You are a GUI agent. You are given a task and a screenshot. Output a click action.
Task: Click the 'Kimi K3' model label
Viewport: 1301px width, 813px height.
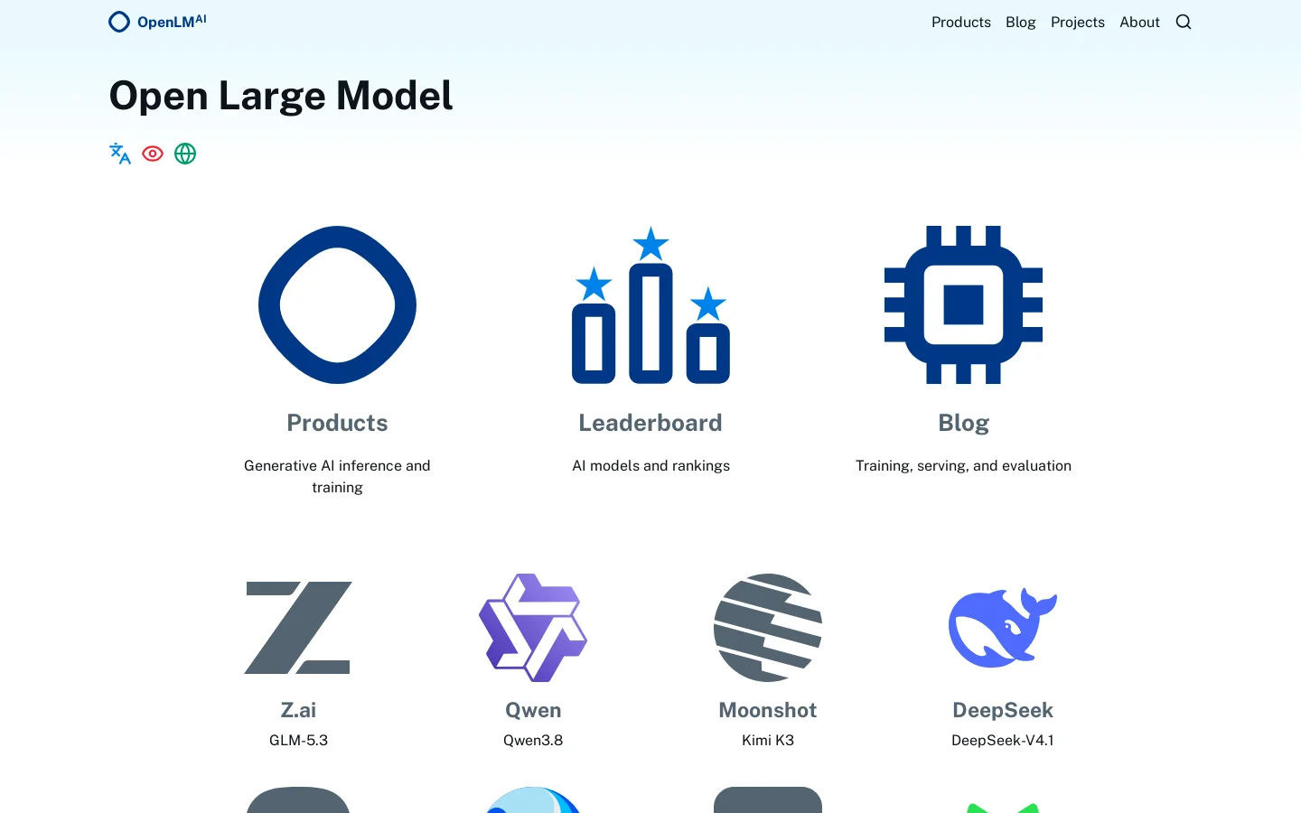[768, 740]
